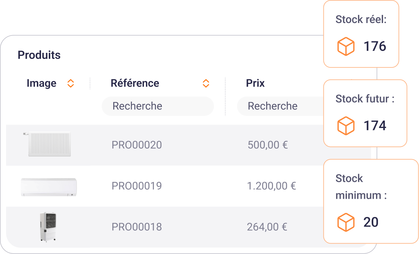
Task: Open the portable cooler product thumbnail
Action: pos(47,227)
